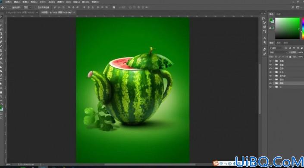Pick a shade in the green color field

[287, 28]
